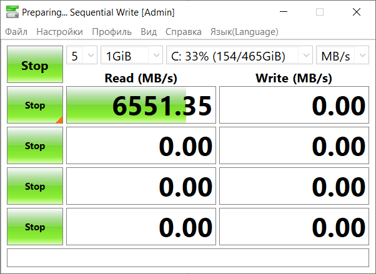
Task: Open the drive dropdown C: 33% (154/465GiB)
Action: pyautogui.click(x=240, y=55)
